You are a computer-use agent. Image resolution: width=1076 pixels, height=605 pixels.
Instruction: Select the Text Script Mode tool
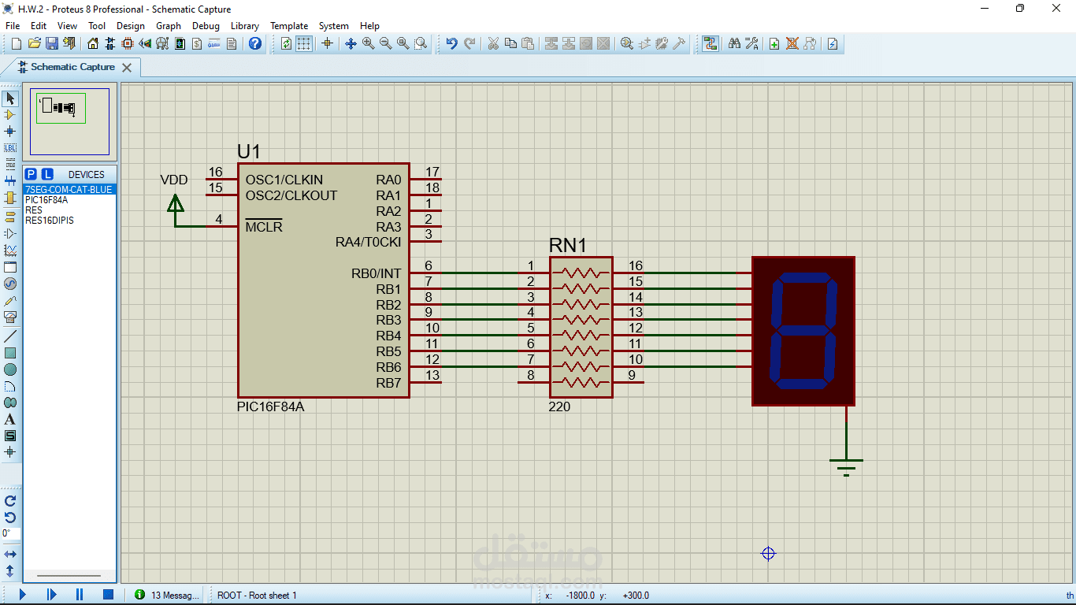click(x=10, y=165)
